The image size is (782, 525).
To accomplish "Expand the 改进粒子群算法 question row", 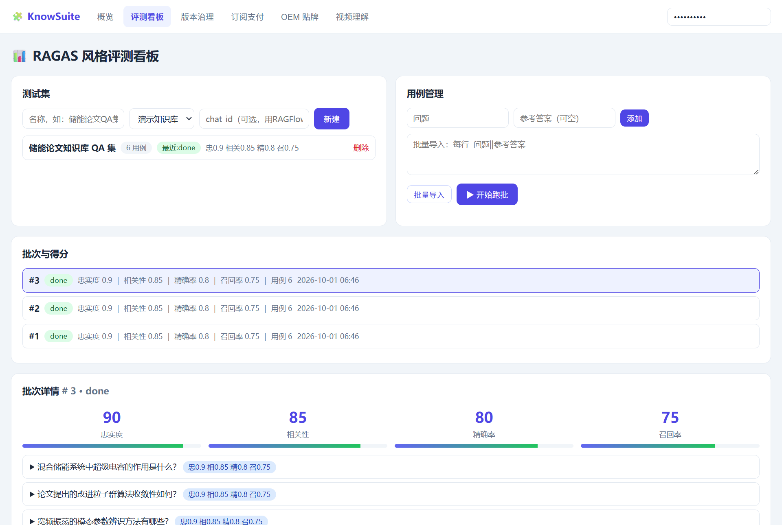I will click(x=391, y=494).
